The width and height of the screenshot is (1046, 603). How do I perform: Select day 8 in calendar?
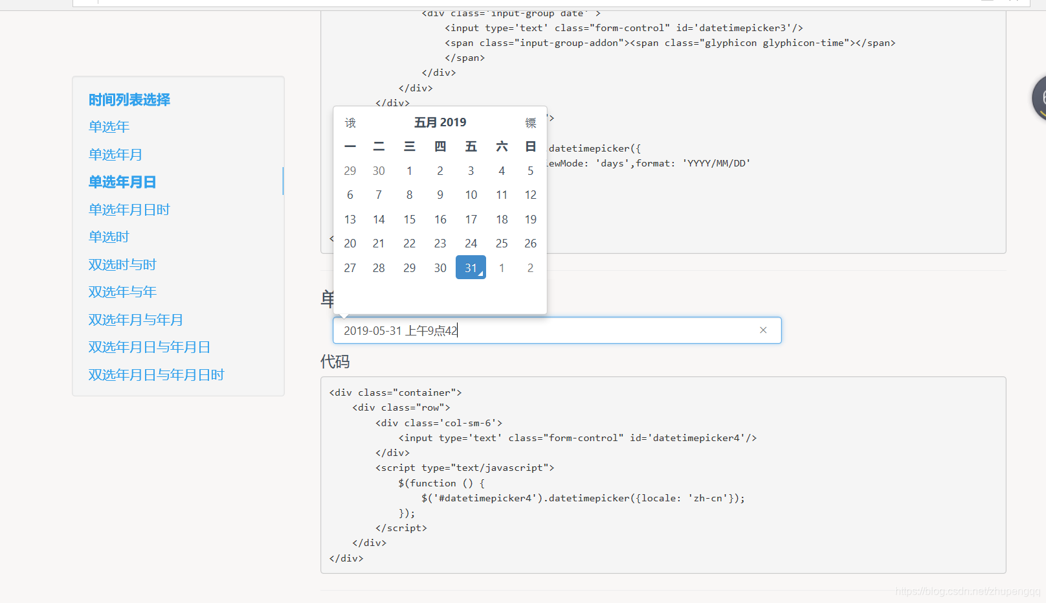point(410,195)
